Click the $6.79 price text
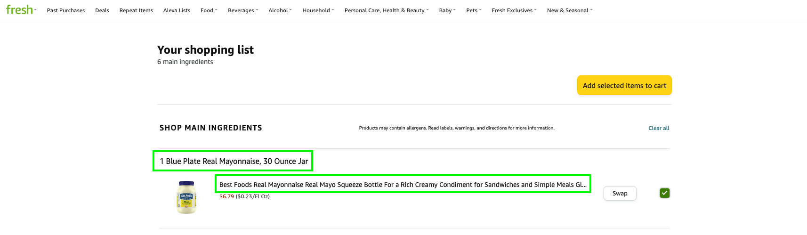 click(x=226, y=196)
